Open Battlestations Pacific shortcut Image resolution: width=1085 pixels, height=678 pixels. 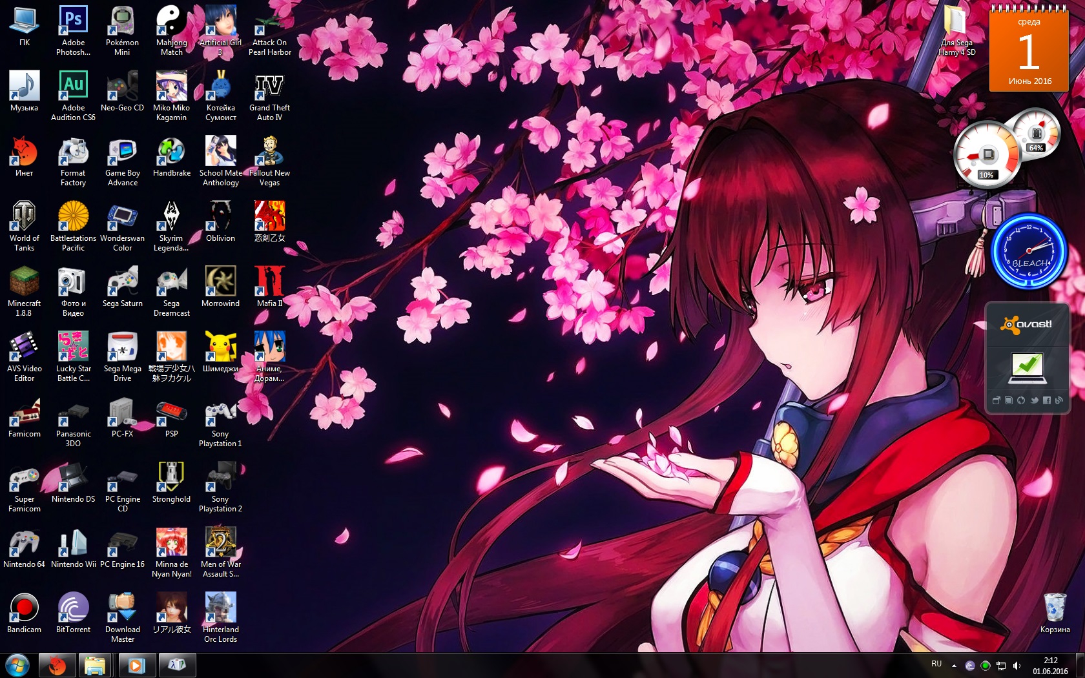73,226
